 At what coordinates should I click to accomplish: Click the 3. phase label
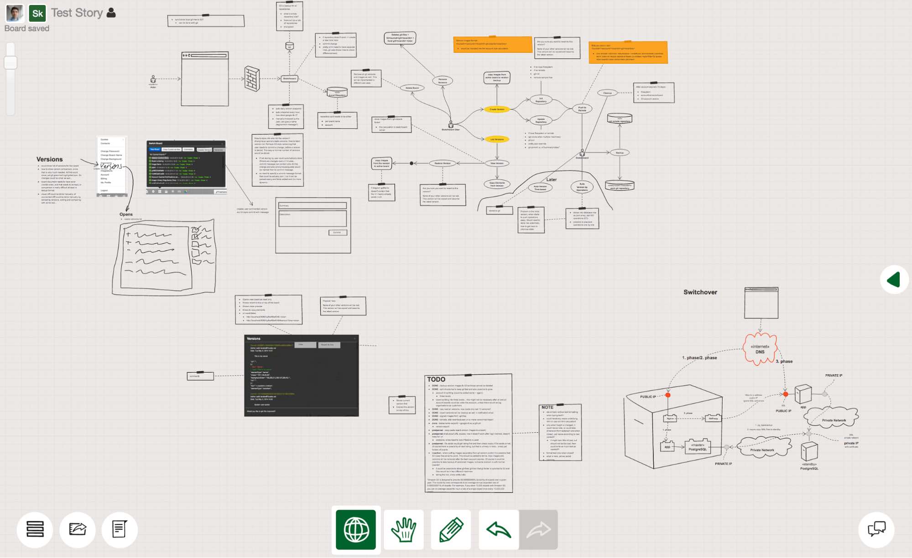(x=784, y=361)
